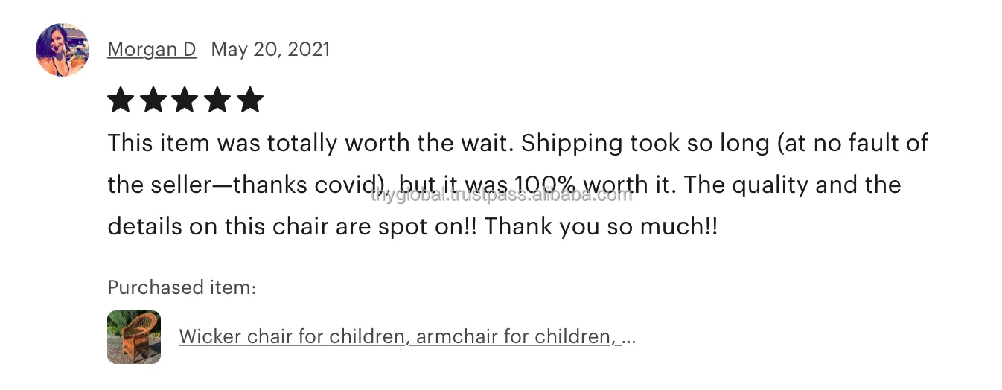Click the May 20, 2021 review date
The height and width of the screenshot is (390, 1002).
tap(270, 50)
